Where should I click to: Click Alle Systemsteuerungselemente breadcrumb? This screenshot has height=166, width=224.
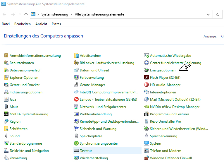[99, 14]
